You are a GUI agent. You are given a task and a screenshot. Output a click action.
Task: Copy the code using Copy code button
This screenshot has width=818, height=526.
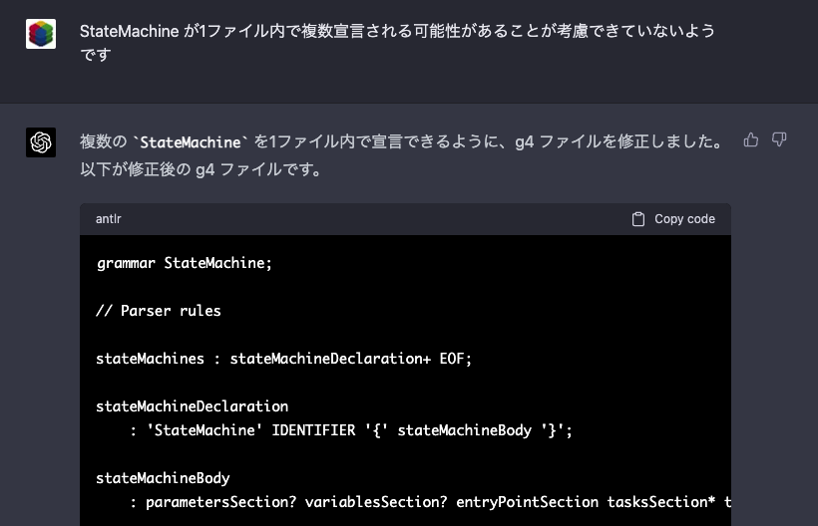[x=673, y=219]
